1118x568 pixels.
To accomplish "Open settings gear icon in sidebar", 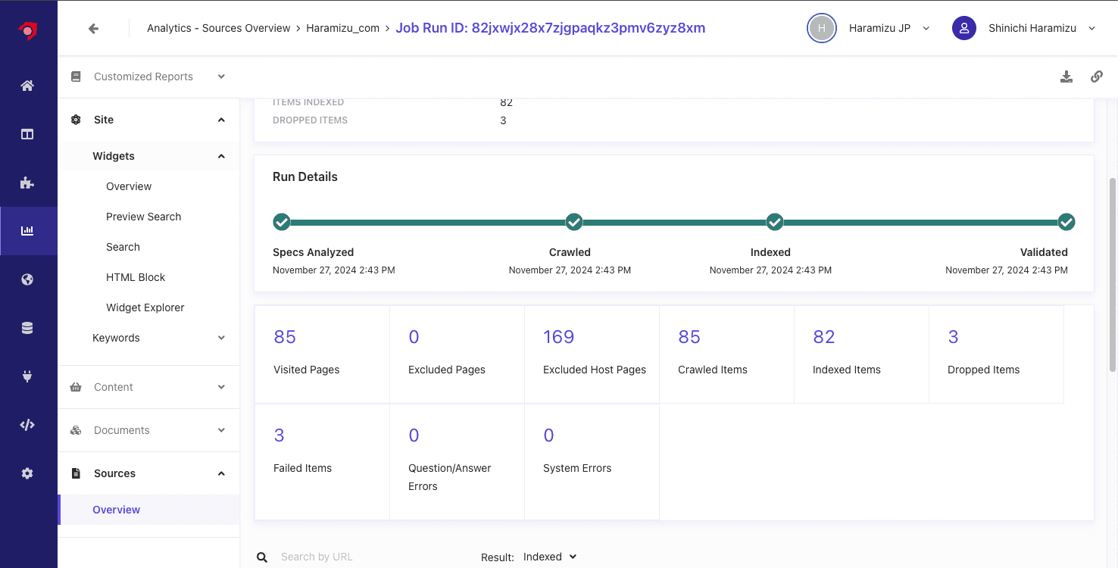I will click(27, 473).
